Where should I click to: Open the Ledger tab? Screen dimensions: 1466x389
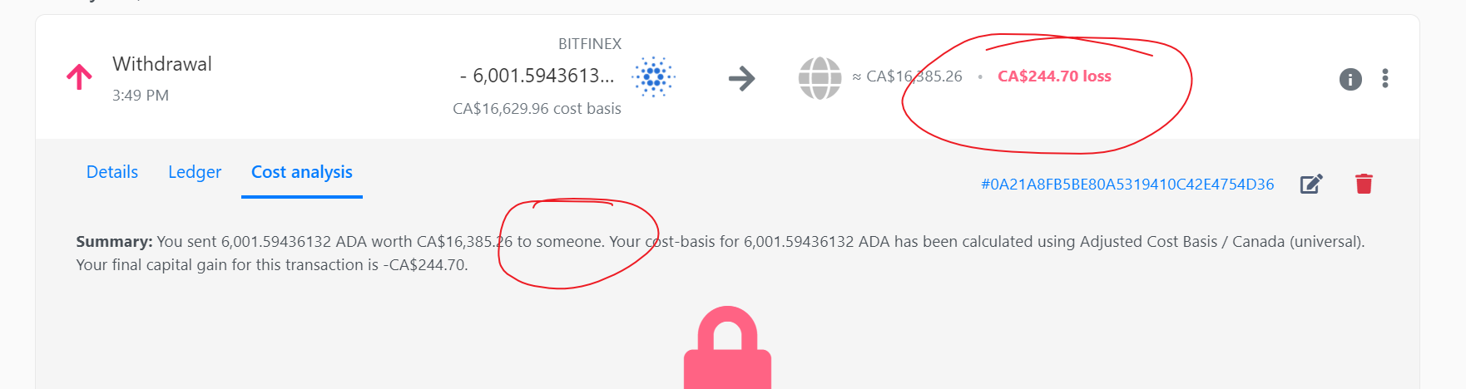(195, 172)
